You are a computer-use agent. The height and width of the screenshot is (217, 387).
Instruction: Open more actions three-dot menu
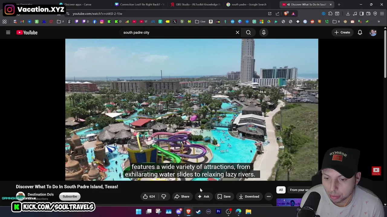(268, 197)
